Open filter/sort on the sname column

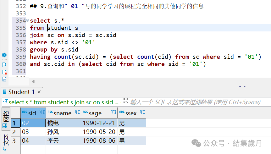[77, 112]
